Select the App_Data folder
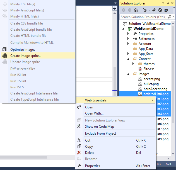The width and height of the screenshot is (176, 170). [x=146, y=49]
